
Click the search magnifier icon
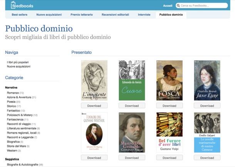point(178,5)
